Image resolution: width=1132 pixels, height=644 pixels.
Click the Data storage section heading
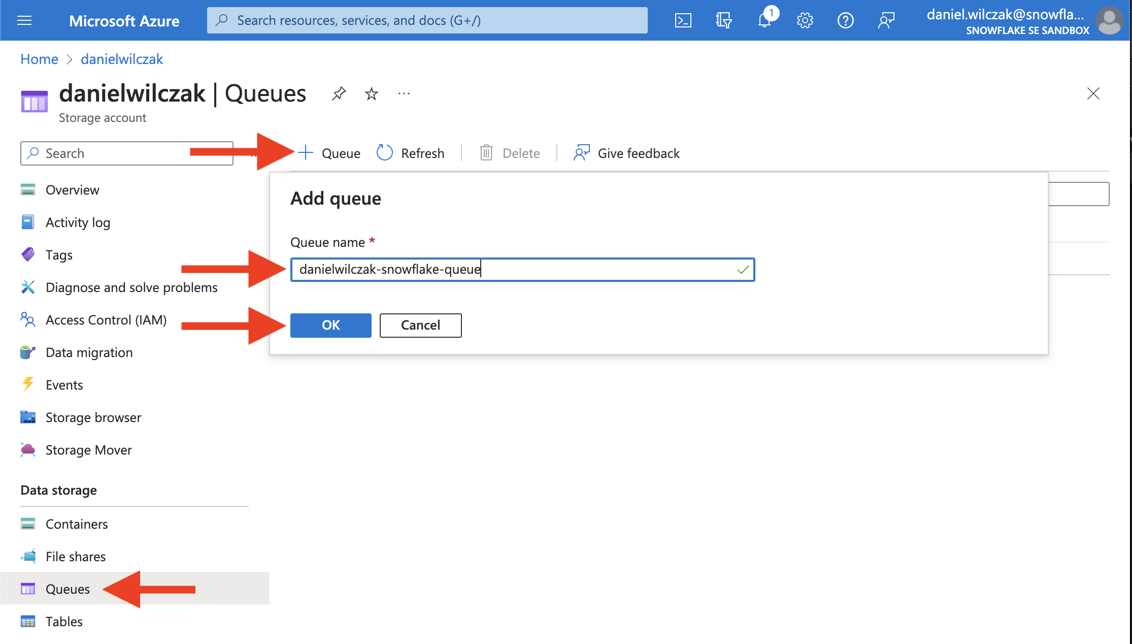point(59,490)
